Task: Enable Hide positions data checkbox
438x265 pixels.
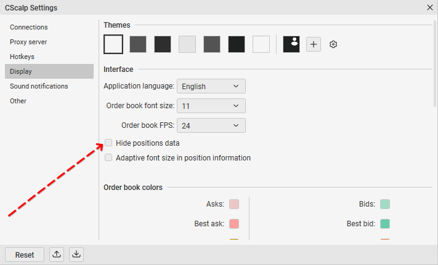Action: coord(108,143)
